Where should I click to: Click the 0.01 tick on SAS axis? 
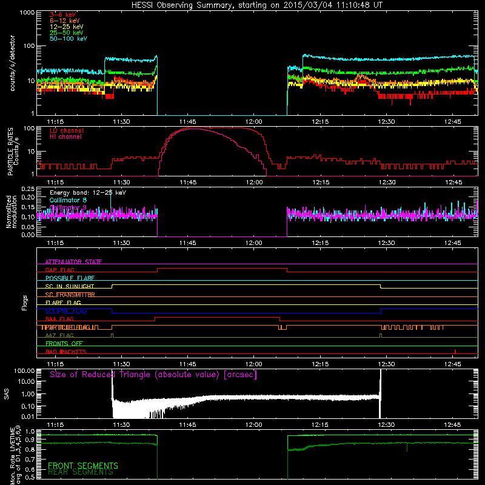point(28,416)
